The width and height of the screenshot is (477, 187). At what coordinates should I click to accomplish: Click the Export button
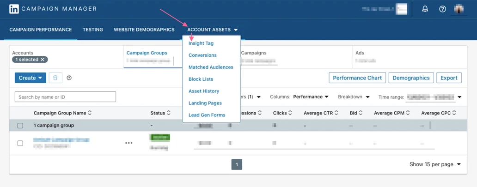click(449, 78)
